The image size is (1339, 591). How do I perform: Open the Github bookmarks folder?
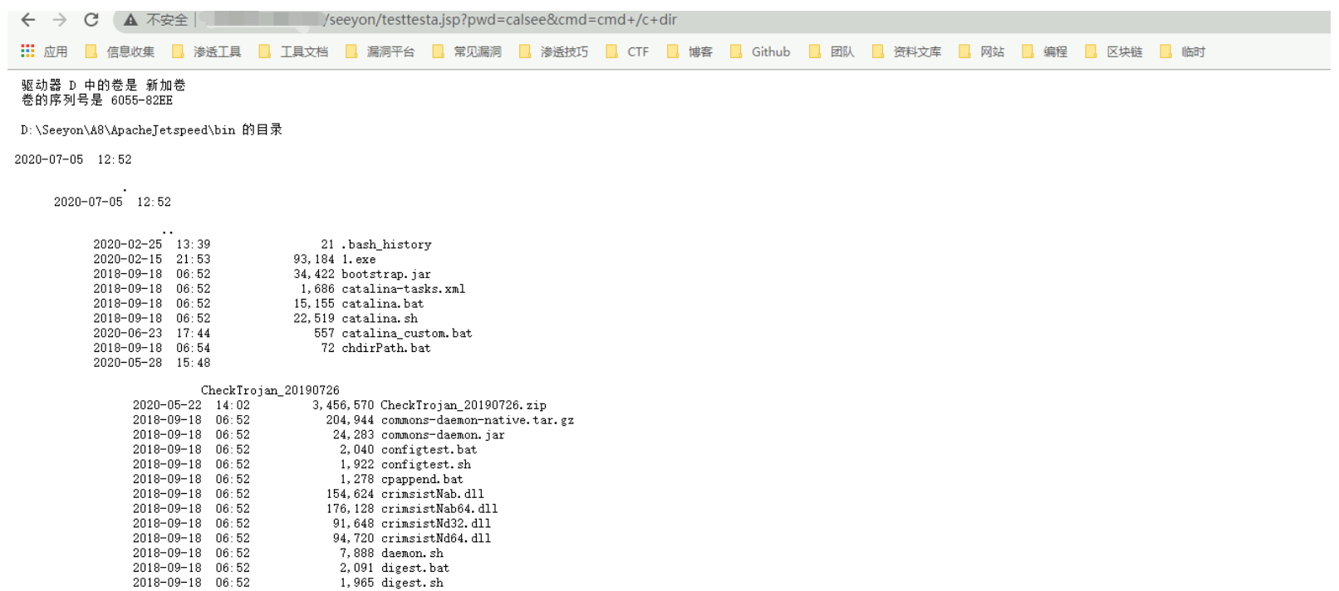coord(761,51)
